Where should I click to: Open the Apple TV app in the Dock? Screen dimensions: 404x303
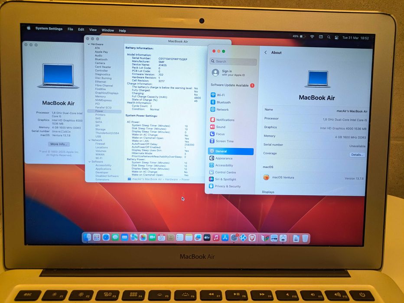click(207, 238)
